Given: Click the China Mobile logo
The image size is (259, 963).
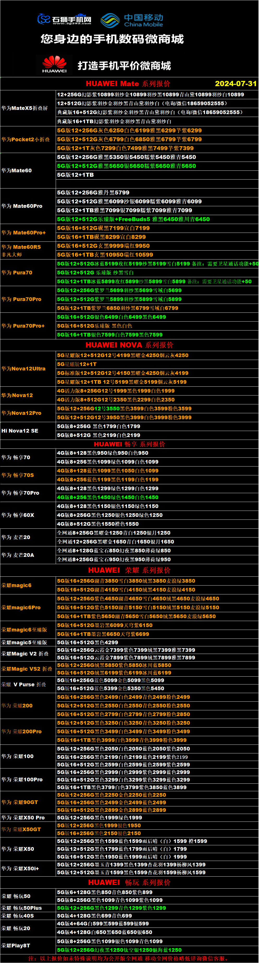Looking at the screenshot, I should (x=132, y=20).
